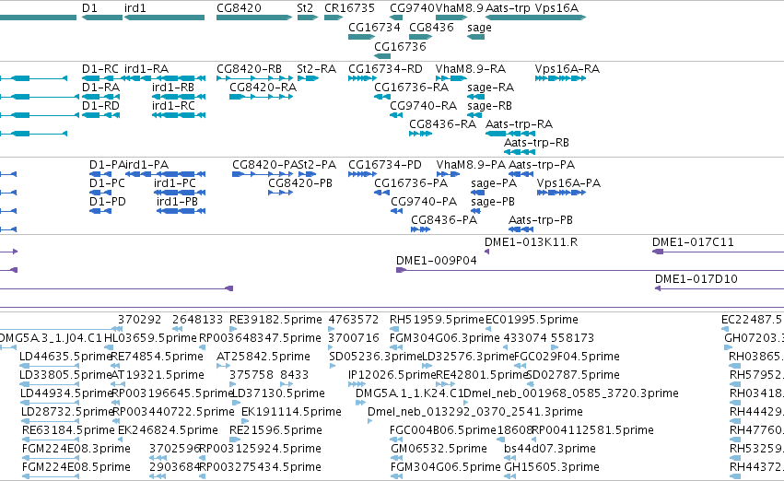Click the CR16735 gene label
The image size is (784, 481).
(x=349, y=8)
